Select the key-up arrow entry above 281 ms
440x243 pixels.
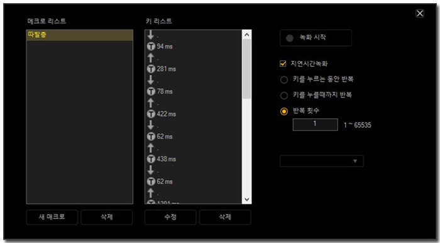point(151,57)
